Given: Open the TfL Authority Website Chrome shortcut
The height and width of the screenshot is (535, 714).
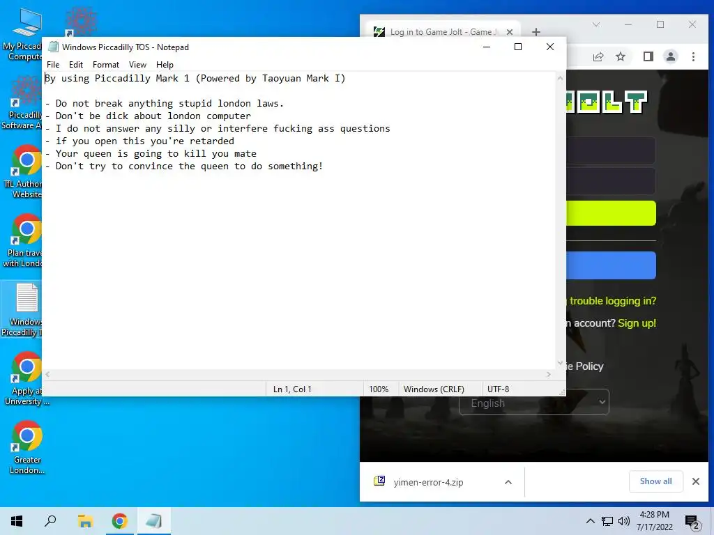Looking at the screenshot, I should point(22,172).
